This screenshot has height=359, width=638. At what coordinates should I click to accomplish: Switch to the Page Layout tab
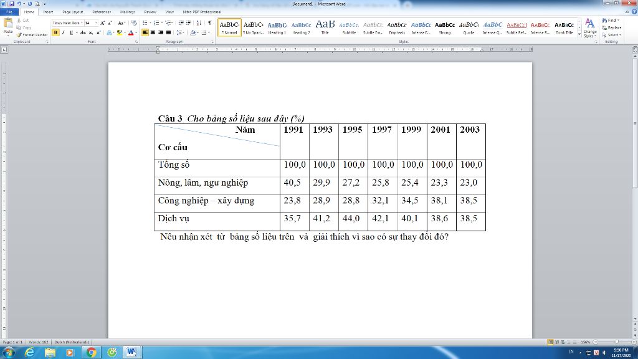pos(73,12)
